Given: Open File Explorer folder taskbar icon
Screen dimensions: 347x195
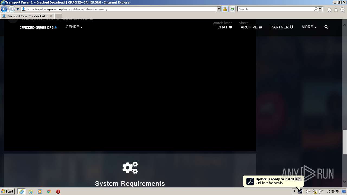Looking at the screenshot, I should [31, 191].
